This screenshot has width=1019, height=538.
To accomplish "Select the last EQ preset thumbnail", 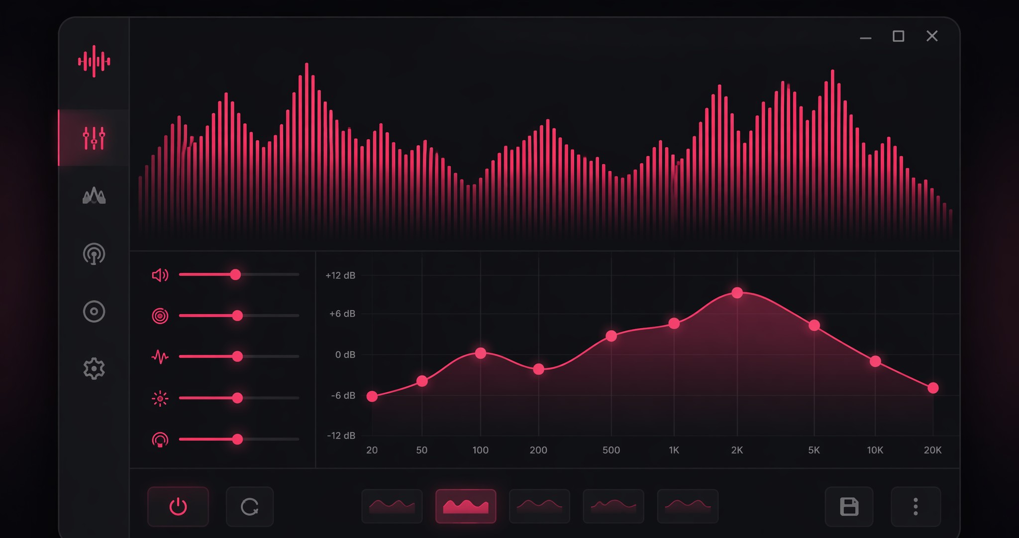I will click(x=688, y=506).
